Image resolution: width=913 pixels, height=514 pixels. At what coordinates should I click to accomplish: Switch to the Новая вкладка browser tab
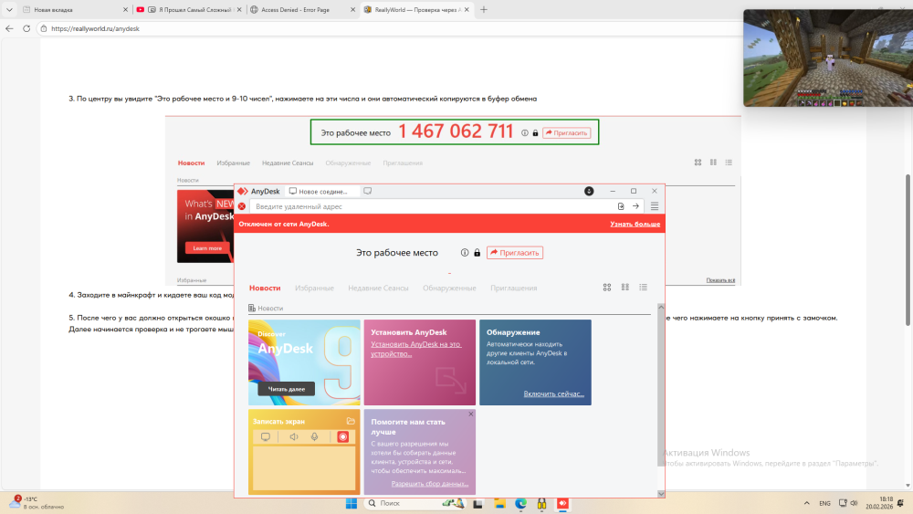(73, 9)
